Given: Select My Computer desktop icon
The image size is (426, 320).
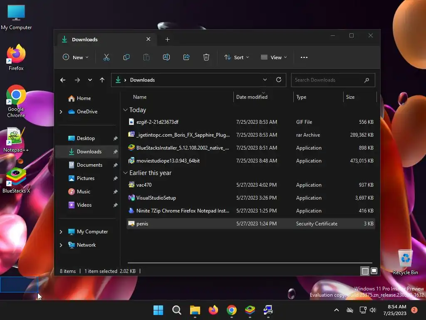Looking at the screenshot, I should (16, 17).
